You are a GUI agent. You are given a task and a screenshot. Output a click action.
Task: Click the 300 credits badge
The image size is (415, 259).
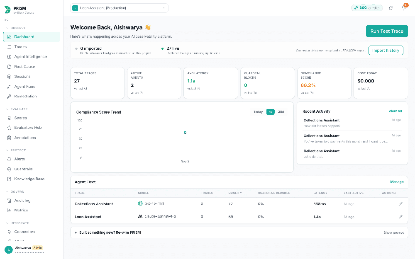coord(367,8)
